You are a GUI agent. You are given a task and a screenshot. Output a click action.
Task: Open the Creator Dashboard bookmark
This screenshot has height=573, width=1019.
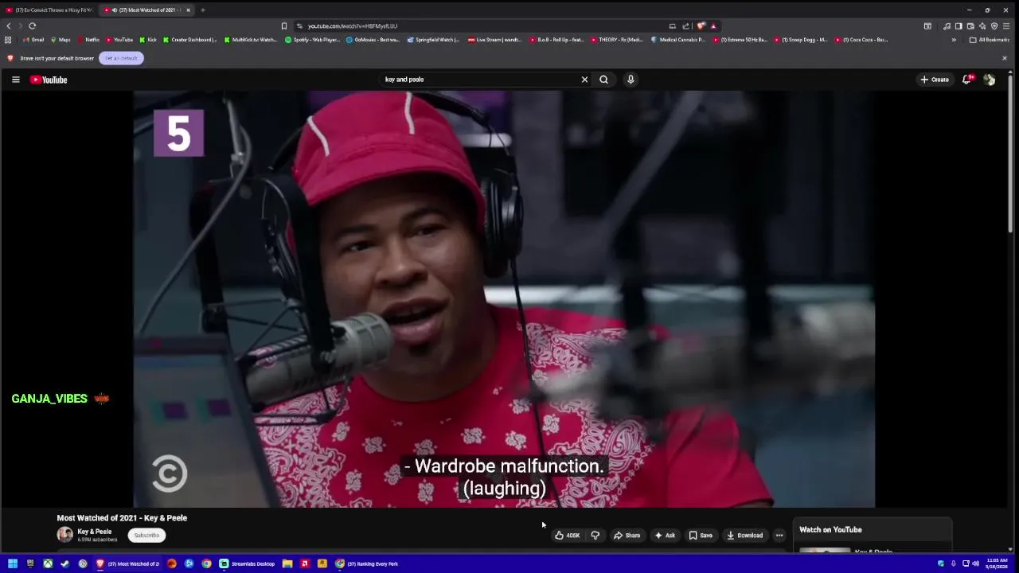point(190,40)
